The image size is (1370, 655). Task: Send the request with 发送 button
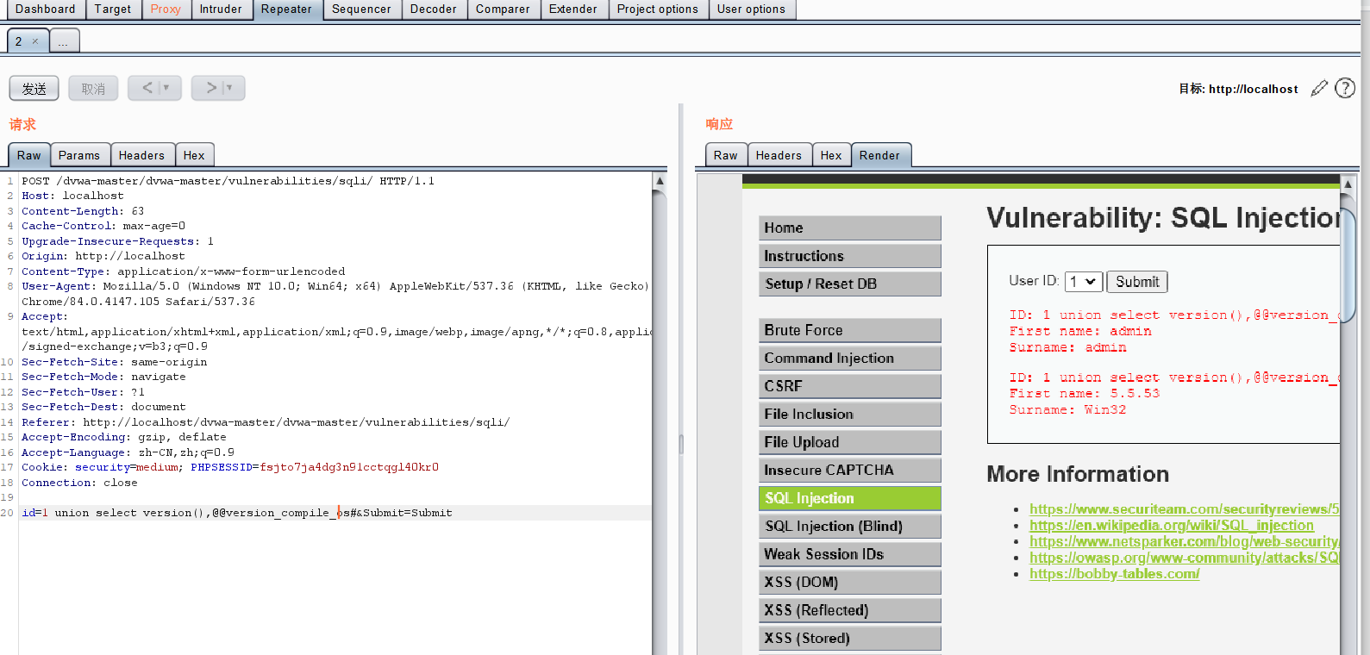point(34,89)
